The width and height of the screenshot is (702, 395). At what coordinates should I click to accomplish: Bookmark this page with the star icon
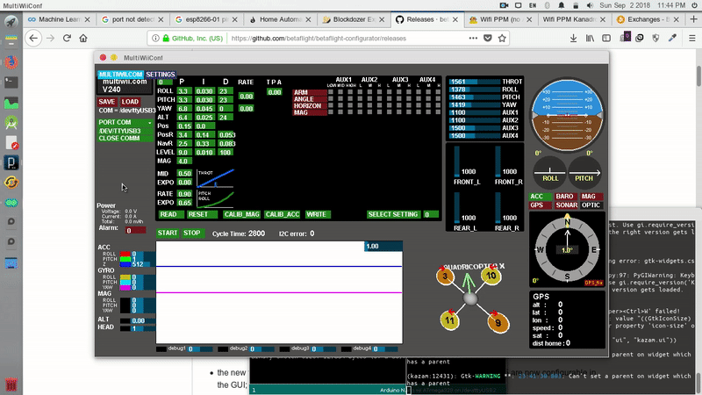tap(502, 39)
